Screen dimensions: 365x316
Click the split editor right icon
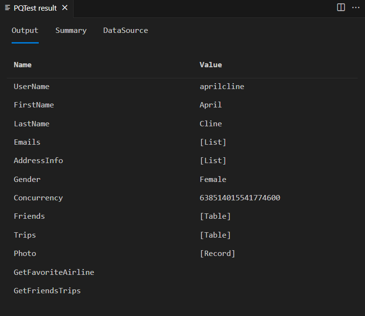point(341,7)
